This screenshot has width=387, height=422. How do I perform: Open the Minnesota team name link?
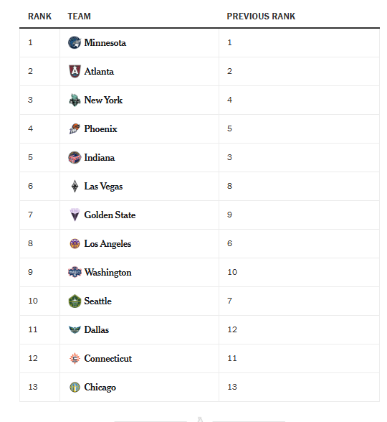click(x=105, y=43)
